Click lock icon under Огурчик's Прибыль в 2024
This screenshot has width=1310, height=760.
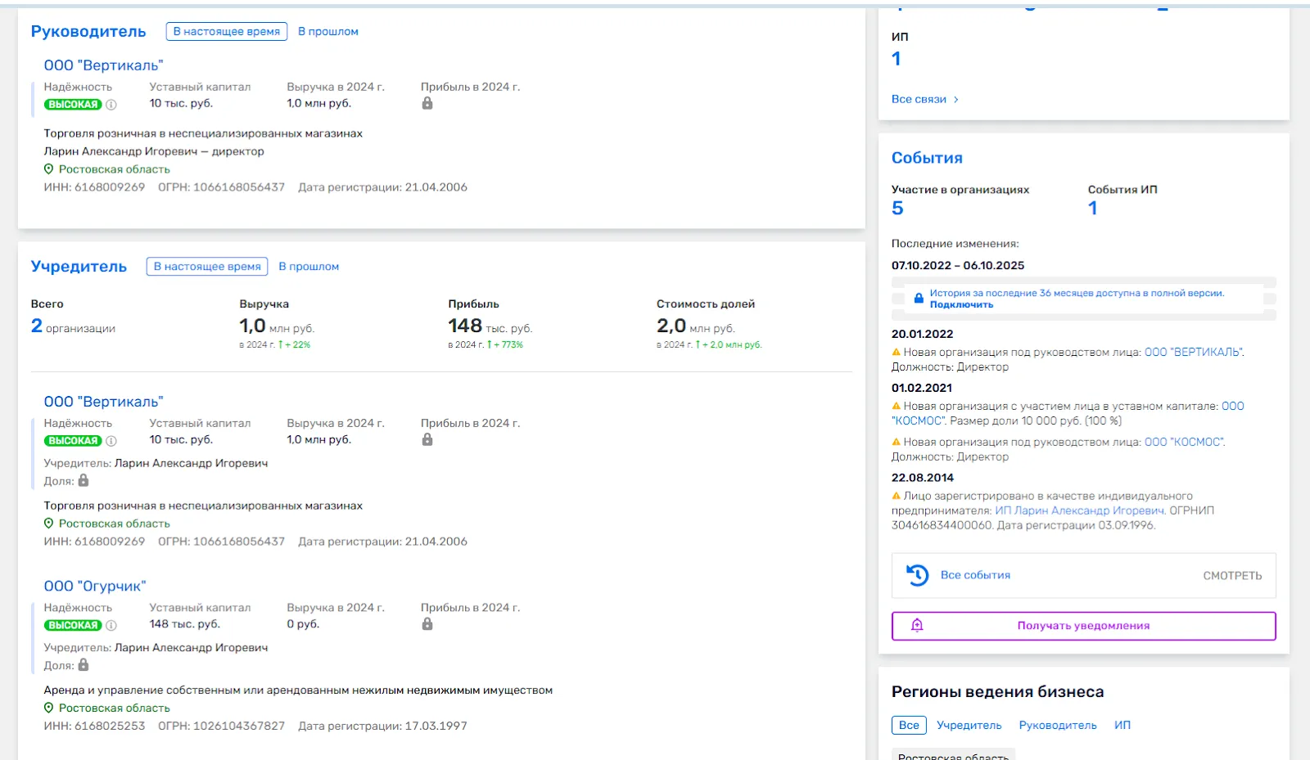coord(427,624)
